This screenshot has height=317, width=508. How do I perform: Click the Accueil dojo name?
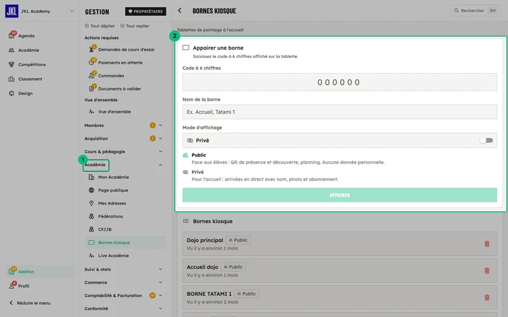202,267
